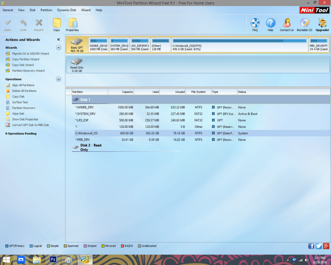
Task: Open the Properties toolbar icon
Action: (72, 23)
